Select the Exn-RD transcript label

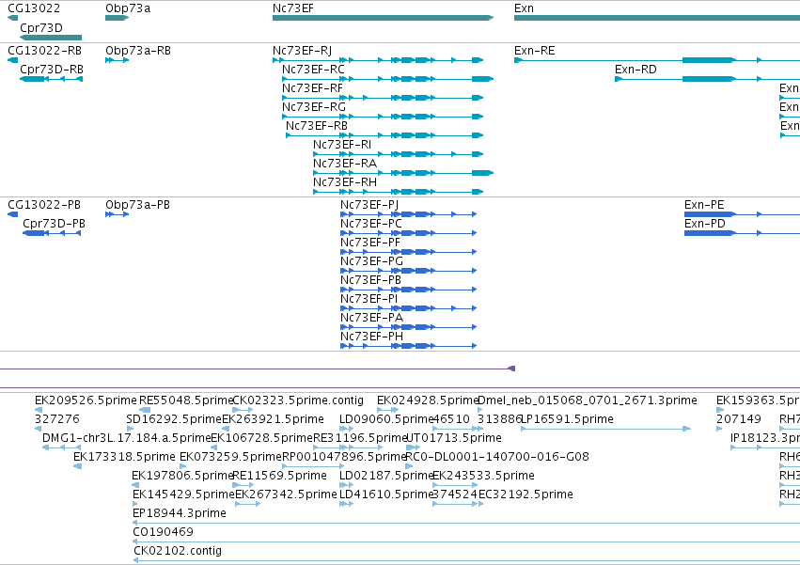635,70
